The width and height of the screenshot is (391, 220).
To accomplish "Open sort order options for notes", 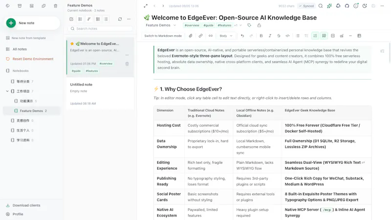I will point(89,19).
